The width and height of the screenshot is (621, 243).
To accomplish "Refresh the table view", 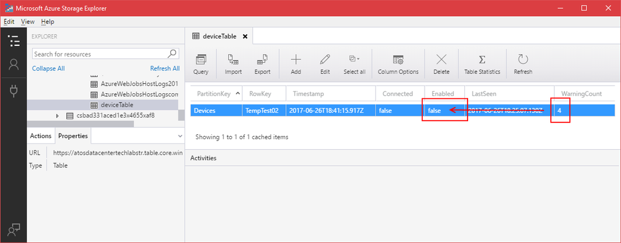I will point(523,65).
